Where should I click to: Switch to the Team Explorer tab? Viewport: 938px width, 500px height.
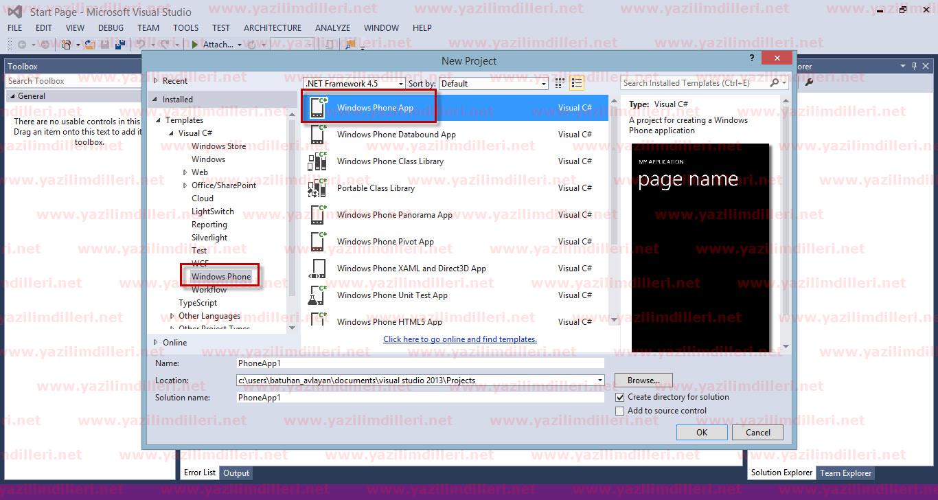pyautogui.click(x=846, y=473)
